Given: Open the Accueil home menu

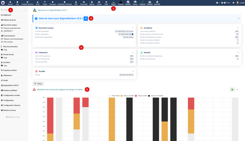Looking at the screenshot, I should tap(10, 3).
